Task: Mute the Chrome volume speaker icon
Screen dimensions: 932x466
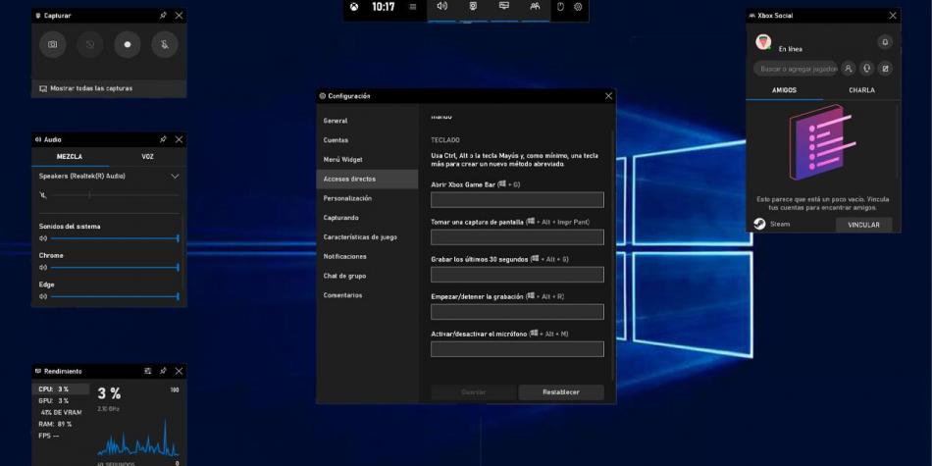Action: (43, 268)
